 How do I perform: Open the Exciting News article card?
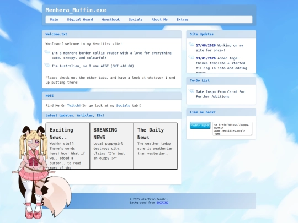coord(68,146)
